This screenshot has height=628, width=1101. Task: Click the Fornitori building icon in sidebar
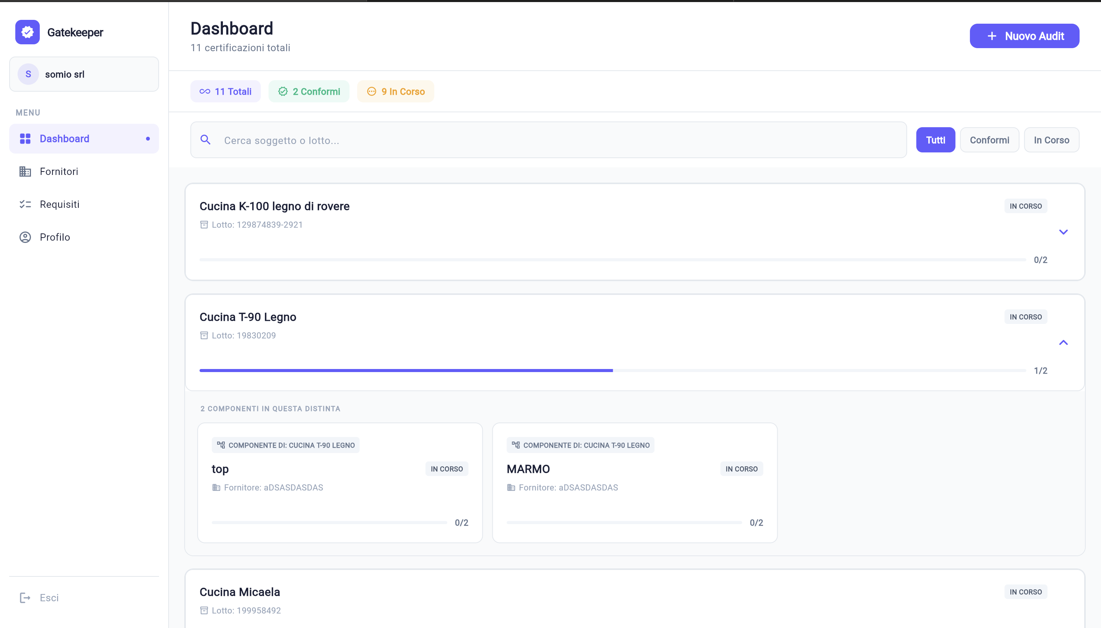click(x=25, y=171)
